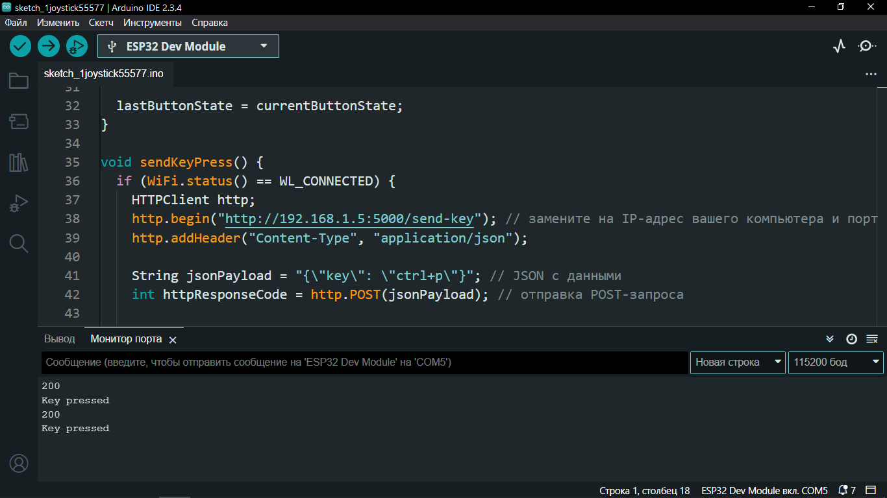Switch to the Монитор порта tab

[x=126, y=339]
